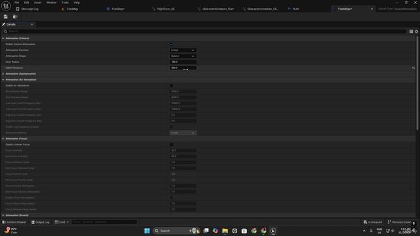Open the Output Log
The height and width of the screenshot is (236, 420).
41,222
